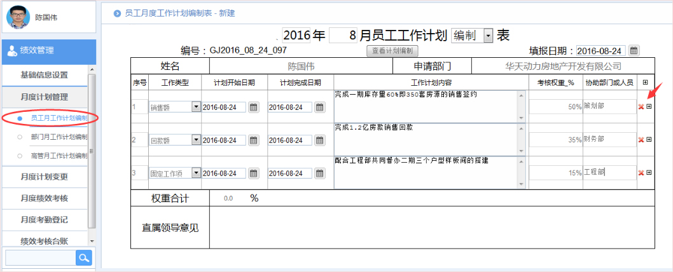Click the sidebar search magnifier button
This screenshot has width=673, height=272.
(84, 257)
